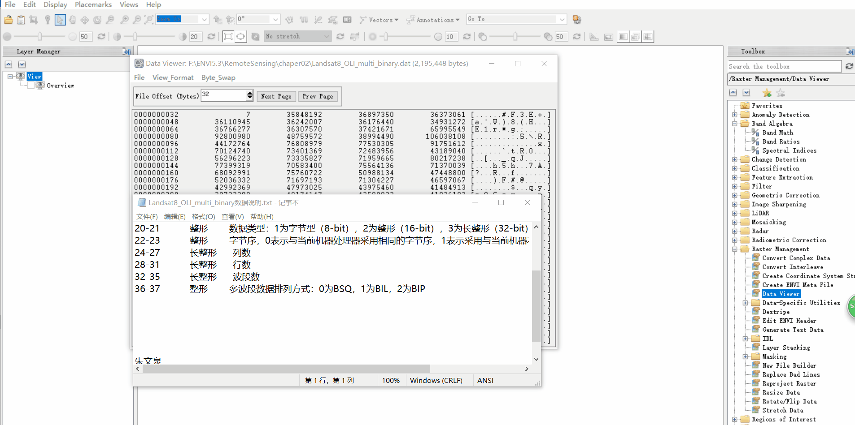Click the Next Page button
This screenshot has height=425, width=855.
tap(276, 96)
